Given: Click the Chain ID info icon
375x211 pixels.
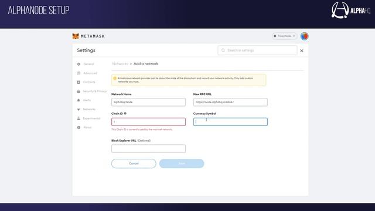Looking at the screenshot, I should [125, 114].
